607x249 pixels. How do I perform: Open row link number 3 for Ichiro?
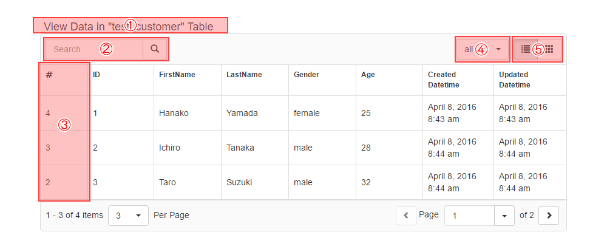click(48, 148)
